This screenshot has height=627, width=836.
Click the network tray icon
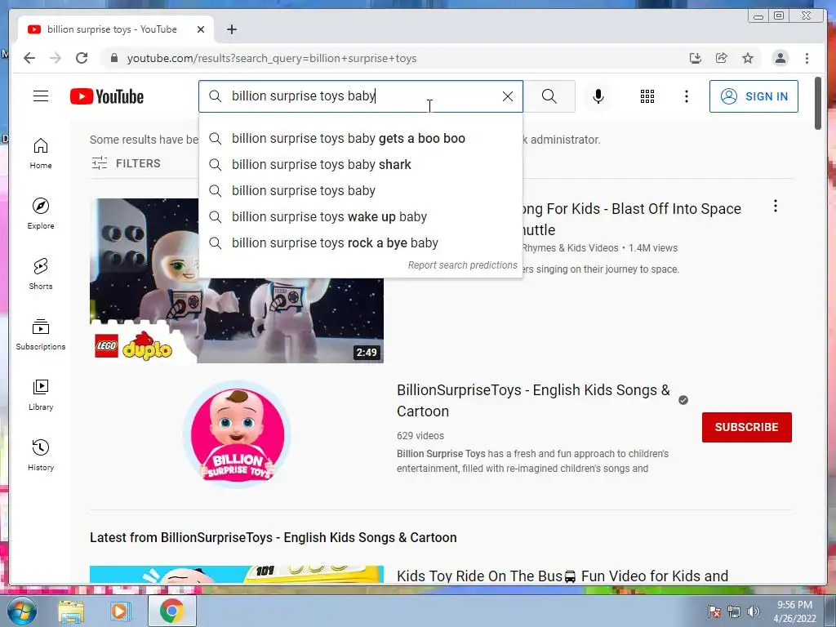[x=734, y=611]
